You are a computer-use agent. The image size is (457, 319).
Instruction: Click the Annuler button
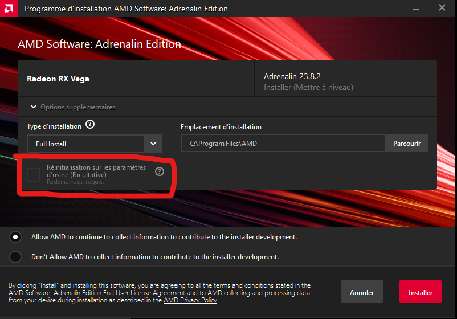pos(362,292)
